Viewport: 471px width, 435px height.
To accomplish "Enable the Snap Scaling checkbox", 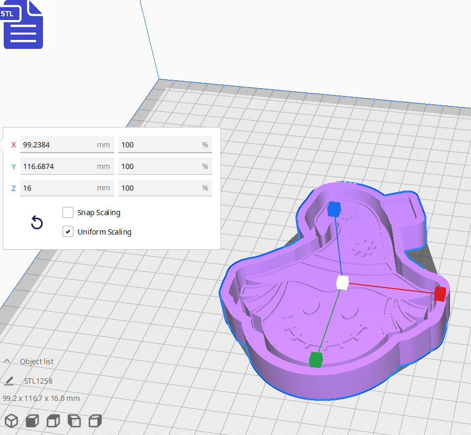I will pyautogui.click(x=68, y=212).
